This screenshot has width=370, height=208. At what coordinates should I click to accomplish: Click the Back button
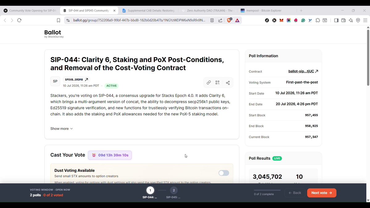coord(295,193)
